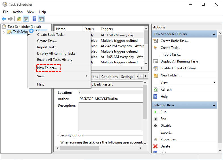This screenshot has height=160, width=223.
Task: Click the Task Scheduler Library folder icon in tree
Action: (x=9, y=32)
